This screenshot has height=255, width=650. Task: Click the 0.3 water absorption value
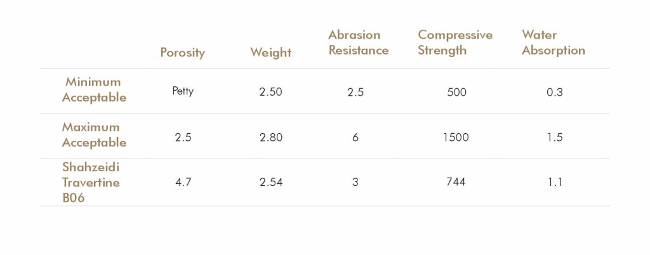pos(555,92)
